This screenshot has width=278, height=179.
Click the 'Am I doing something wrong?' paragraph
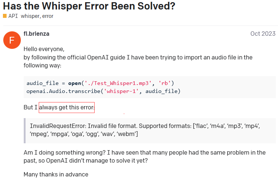[144, 156]
